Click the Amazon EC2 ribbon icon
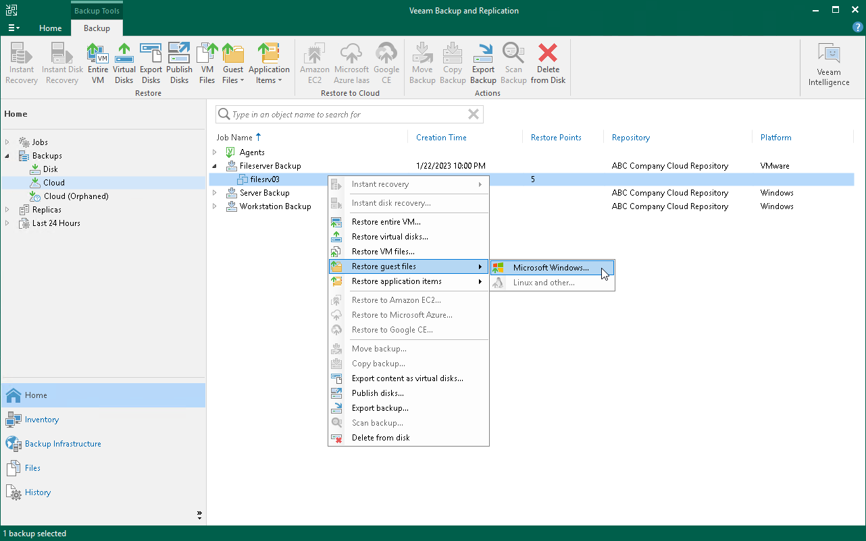Image resolution: width=866 pixels, height=541 pixels. pyautogui.click(x=315, y=63)
